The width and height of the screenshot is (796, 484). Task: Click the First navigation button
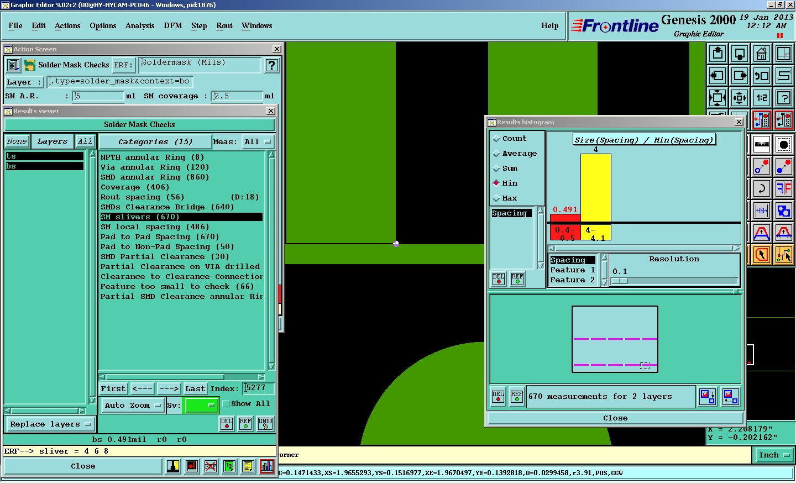(113, 389)
